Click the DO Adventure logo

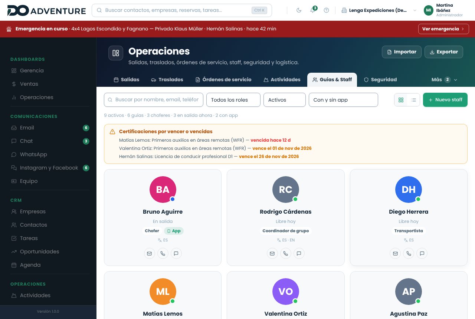coord(46,10)
